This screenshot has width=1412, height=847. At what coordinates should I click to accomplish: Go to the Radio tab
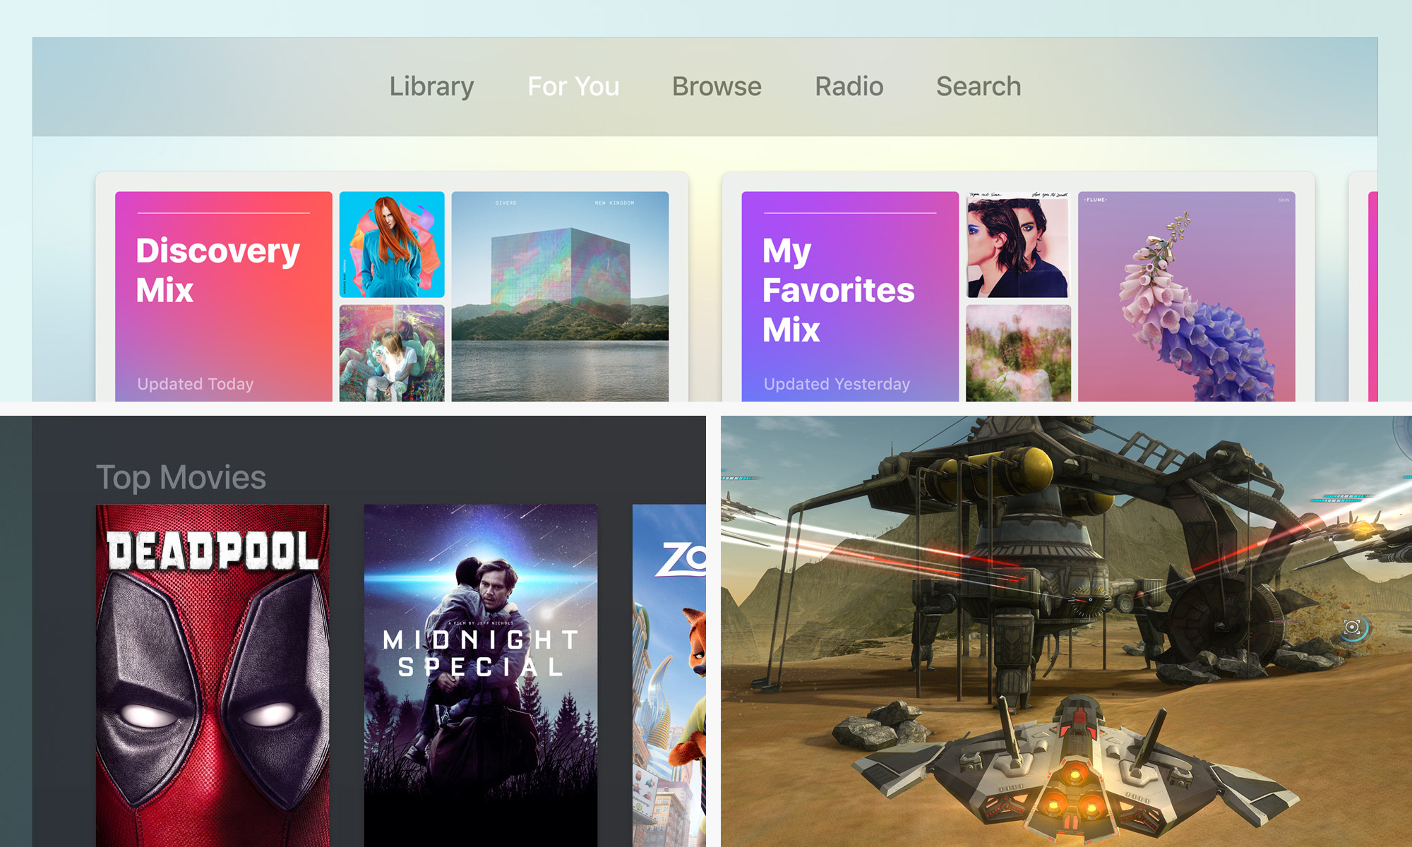(x=849, y=87)
